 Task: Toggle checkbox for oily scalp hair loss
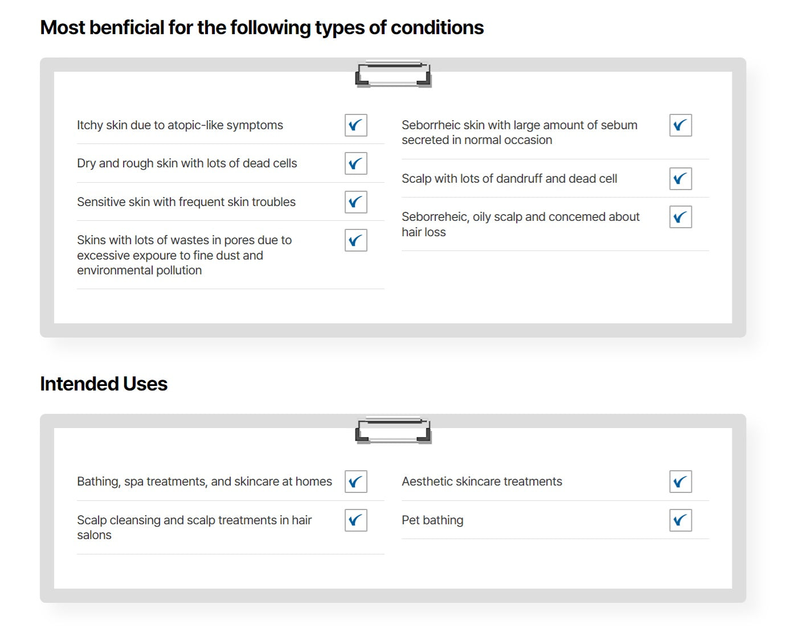point(681,217)
